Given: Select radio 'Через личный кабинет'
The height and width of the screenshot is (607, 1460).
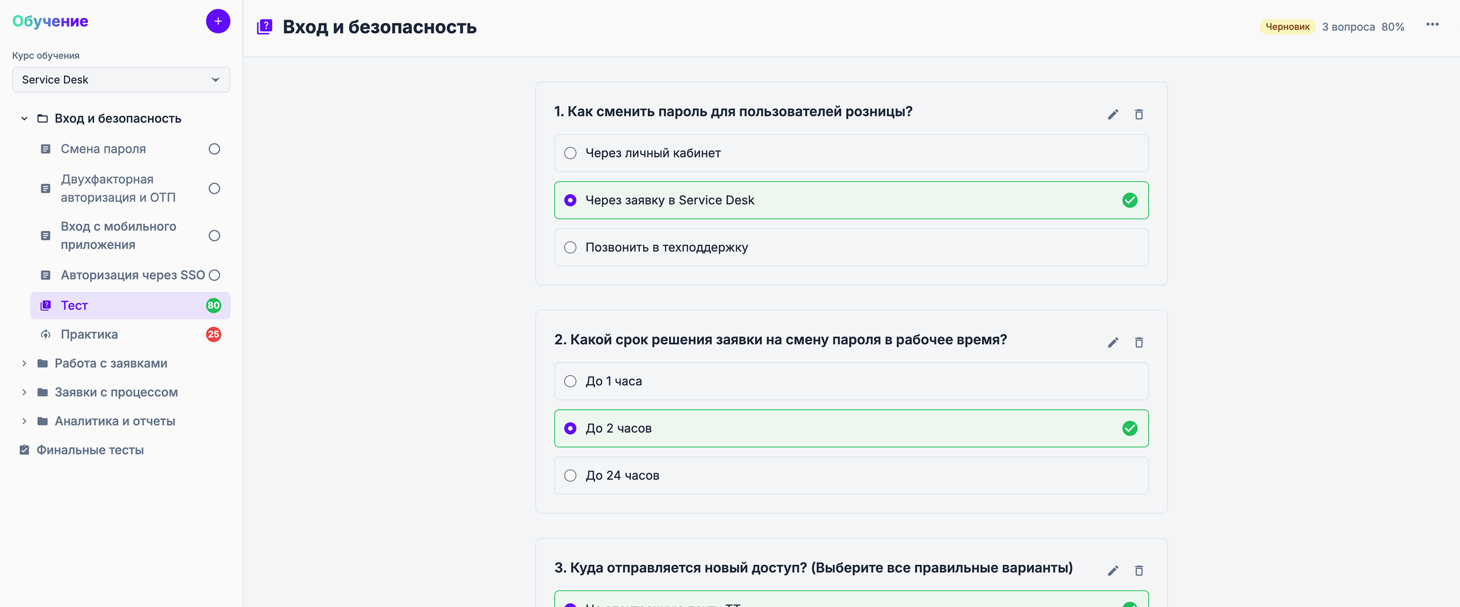Looking at the screenshot, I should point(570,153).
